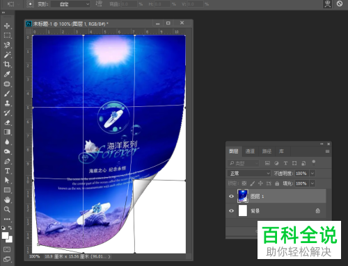This screenshot has width=348, height=266.
Task: Open the layers panel menu
Action: pos(327,151)
